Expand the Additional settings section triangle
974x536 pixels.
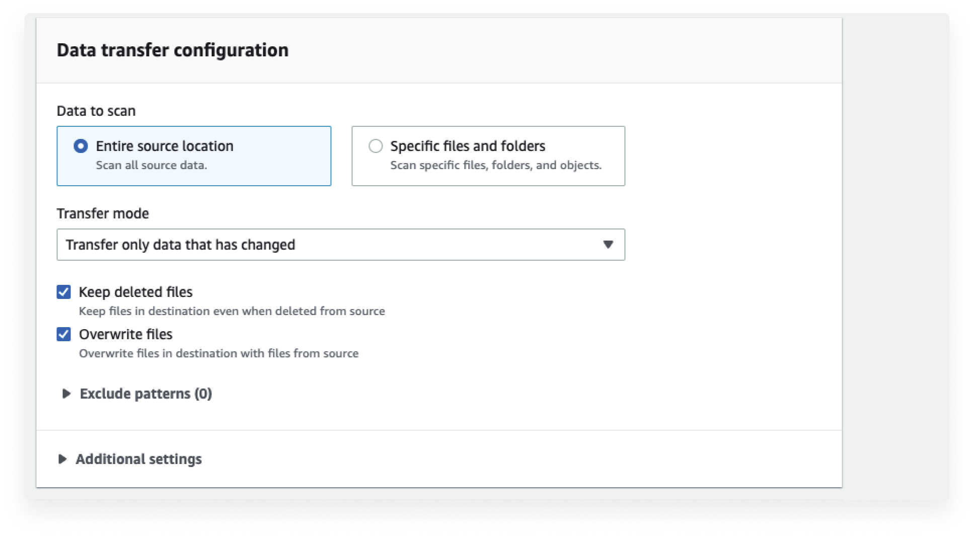pos(62,459)
